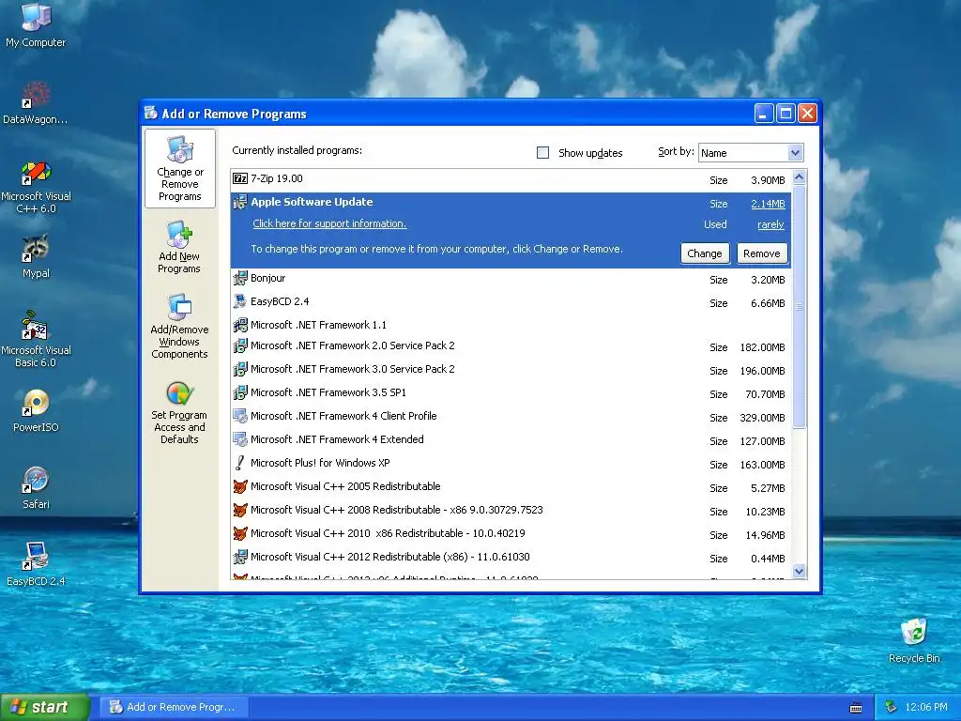The image size is (961, 721).
Task: Click the EasyBCD 2.4 list icon
Action: coord(240,301)
